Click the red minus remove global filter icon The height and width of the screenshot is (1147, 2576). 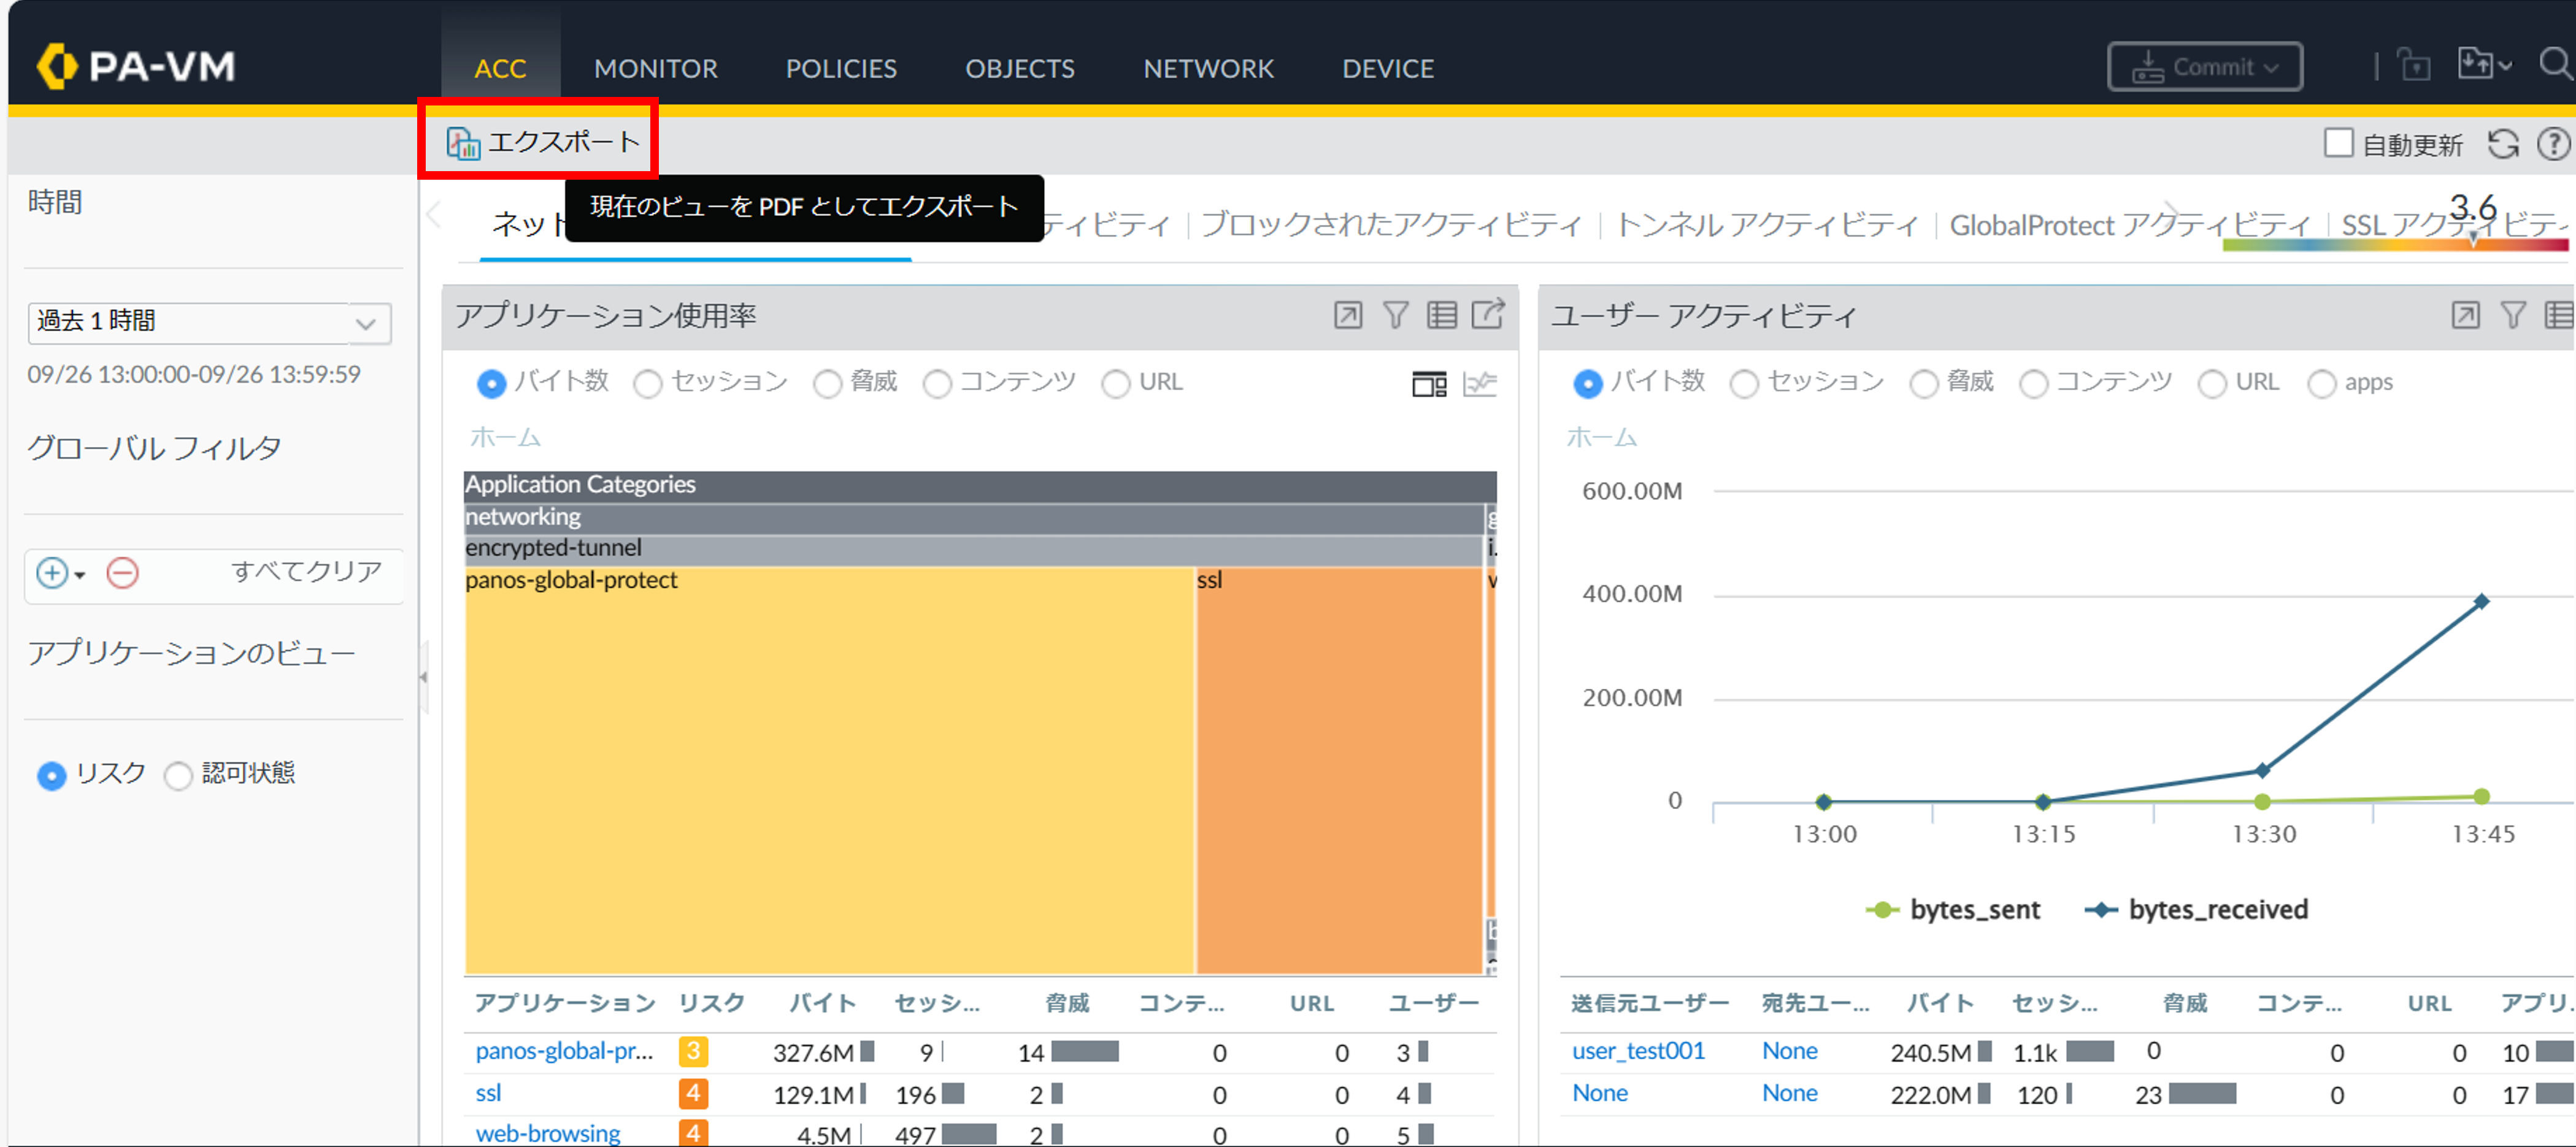point(122,573)
